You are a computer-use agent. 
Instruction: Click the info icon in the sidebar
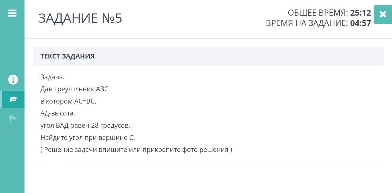coord(13,80)
